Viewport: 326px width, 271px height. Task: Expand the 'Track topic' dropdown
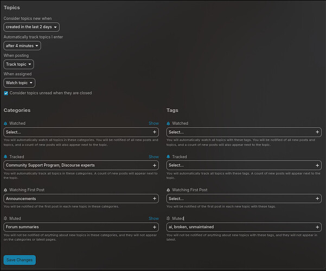[18, 64]
